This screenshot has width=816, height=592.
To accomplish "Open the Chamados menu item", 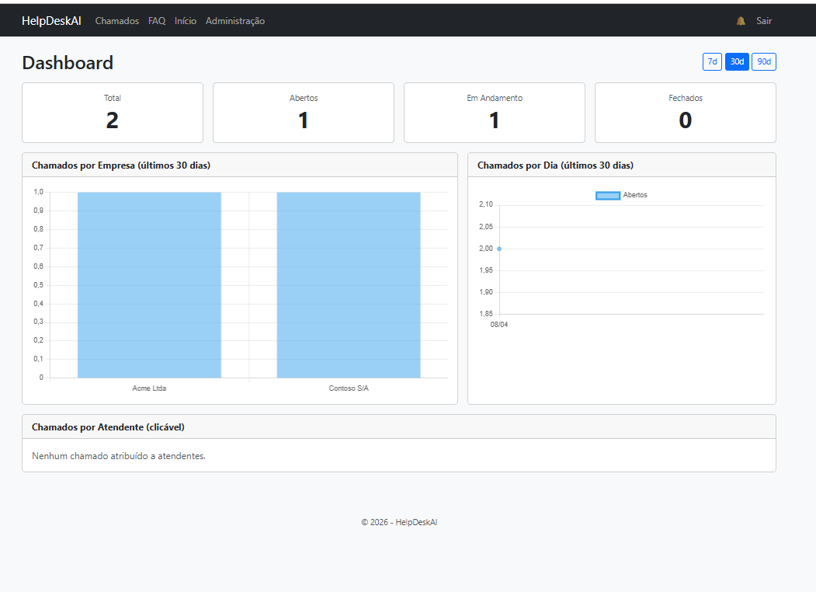I will point(117,21).
